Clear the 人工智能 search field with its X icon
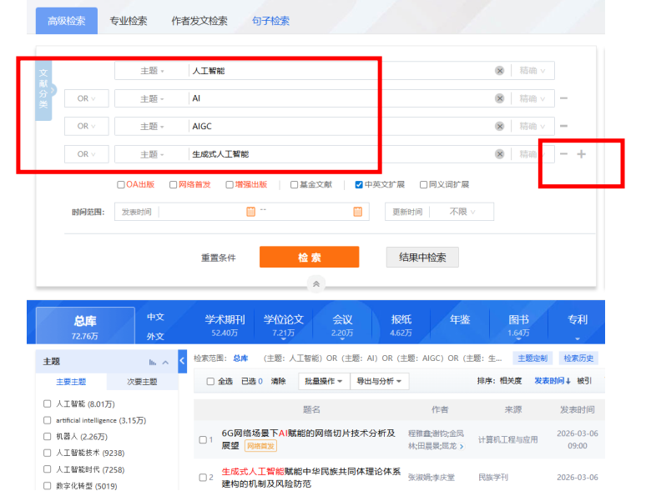 pos(499,71)
